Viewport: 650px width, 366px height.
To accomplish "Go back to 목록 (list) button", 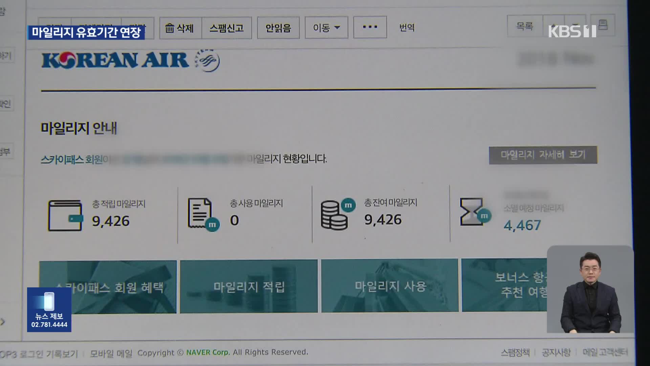I will (525, 26).
